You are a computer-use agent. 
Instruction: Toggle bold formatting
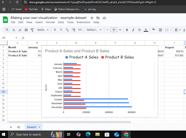click(127, 30)
